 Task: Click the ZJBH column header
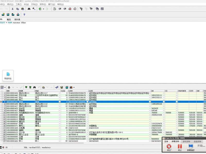(x=79, y=91)
